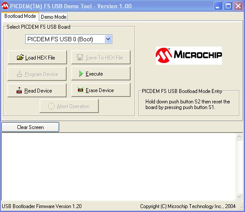245x212 pixels.
Task: Click the scroll down arrow in the output pane
Action: pos(239,196)
